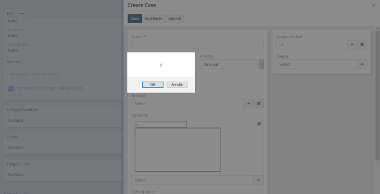Click the 'Assigned User' field label

tap(289, 37)
